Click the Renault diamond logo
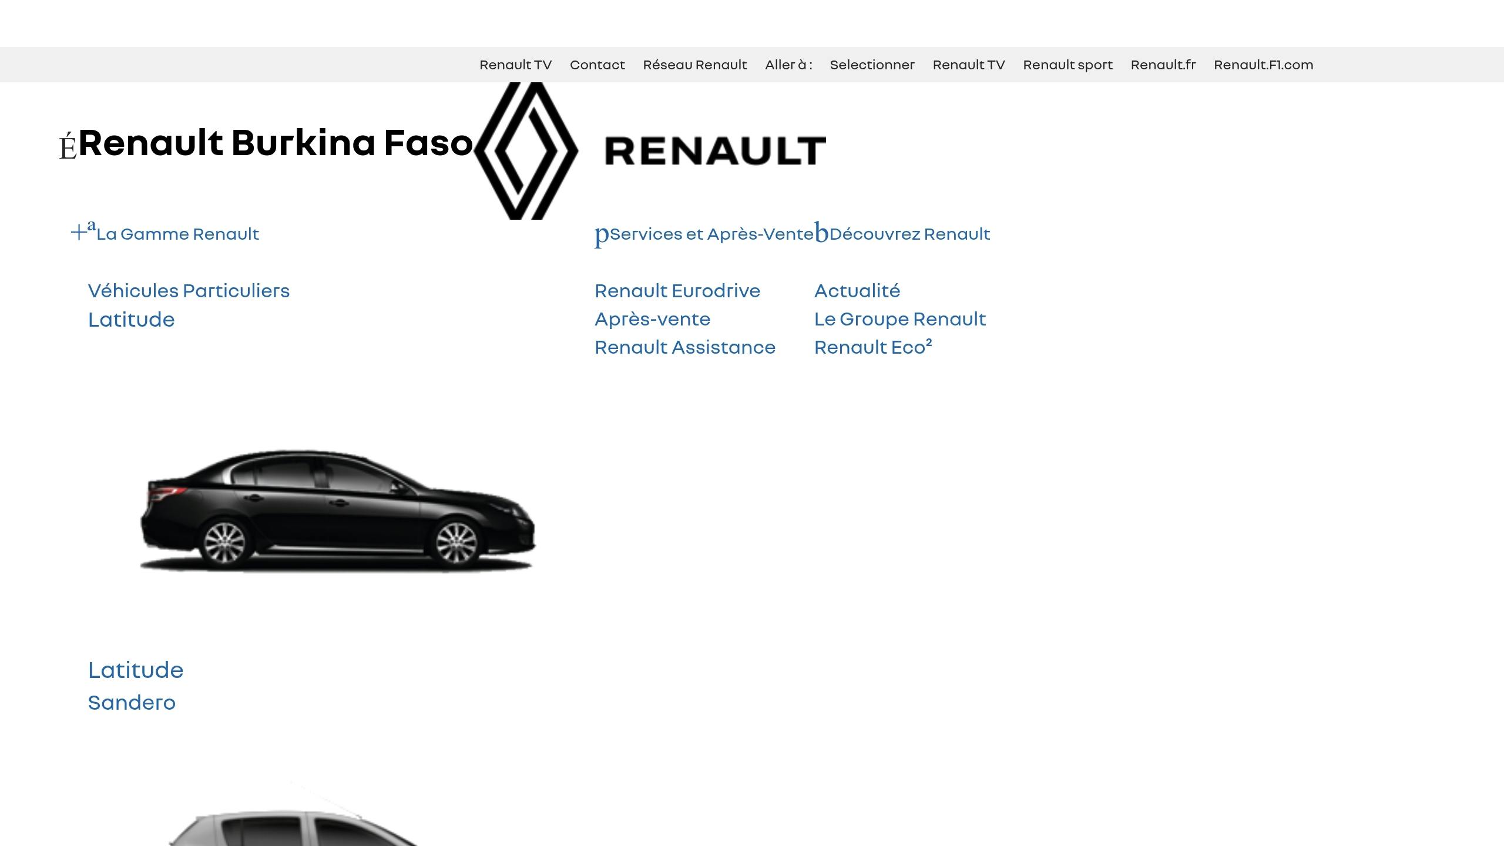The height and width of the screenshot is (846, 1504). click(526, 151)
